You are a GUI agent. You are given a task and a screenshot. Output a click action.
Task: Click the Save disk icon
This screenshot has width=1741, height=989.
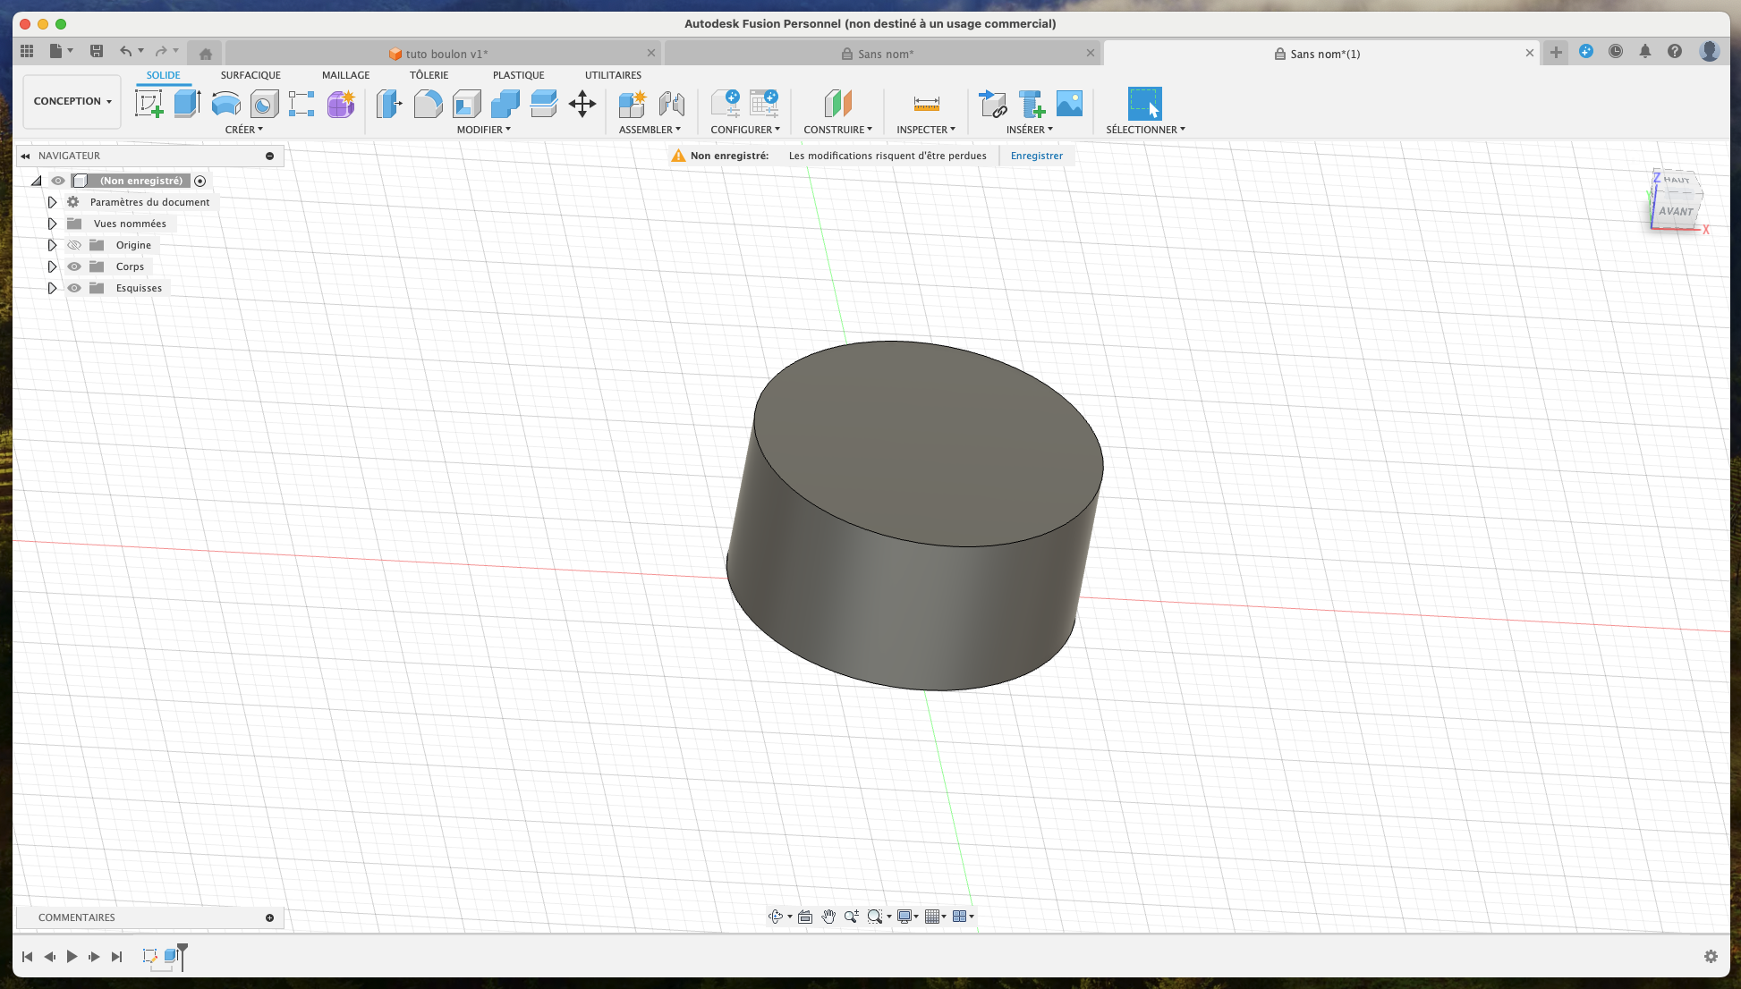point(97,51)
